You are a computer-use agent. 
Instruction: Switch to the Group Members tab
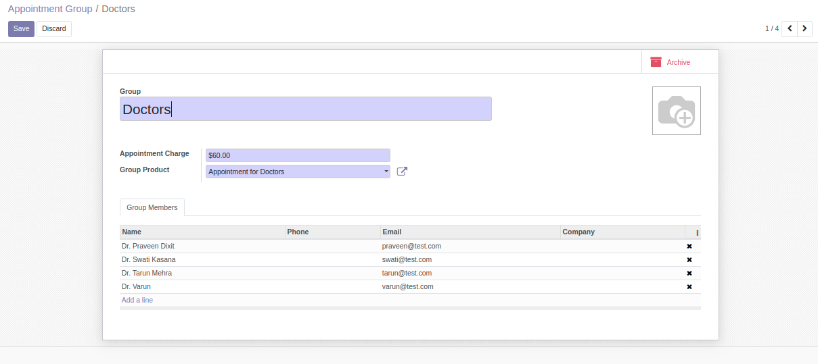[152, 207]
